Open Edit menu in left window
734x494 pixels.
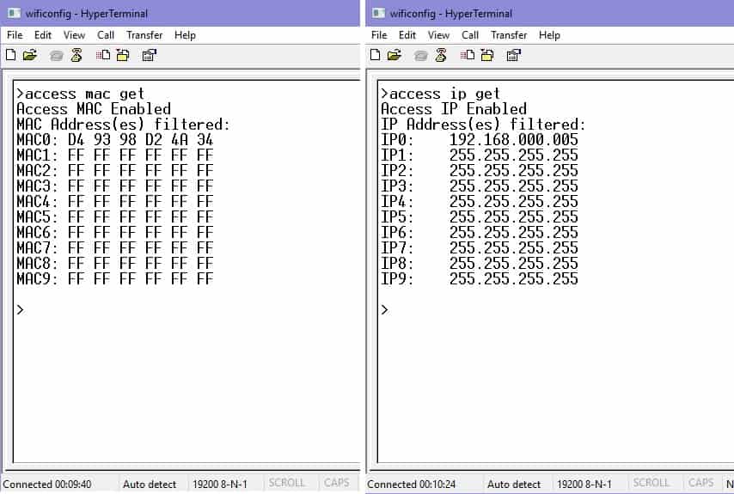click(x=43, y=35)
